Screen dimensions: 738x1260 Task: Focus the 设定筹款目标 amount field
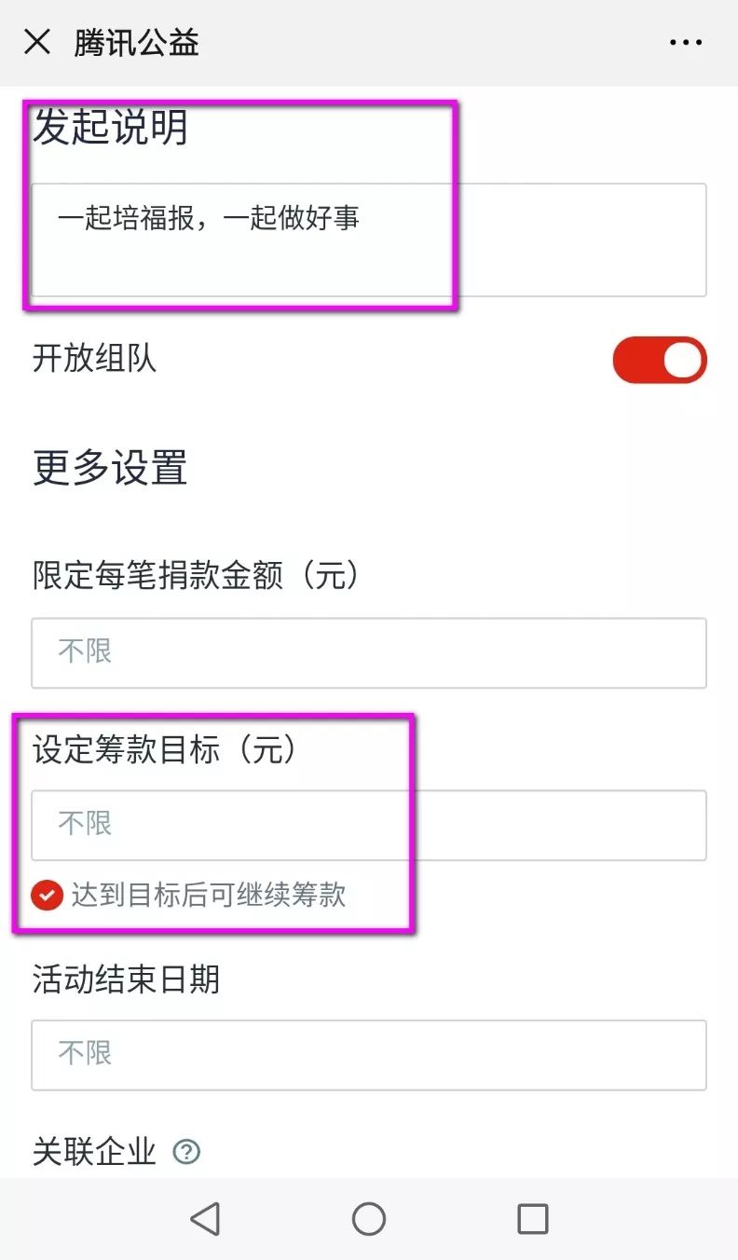[368, 825]
